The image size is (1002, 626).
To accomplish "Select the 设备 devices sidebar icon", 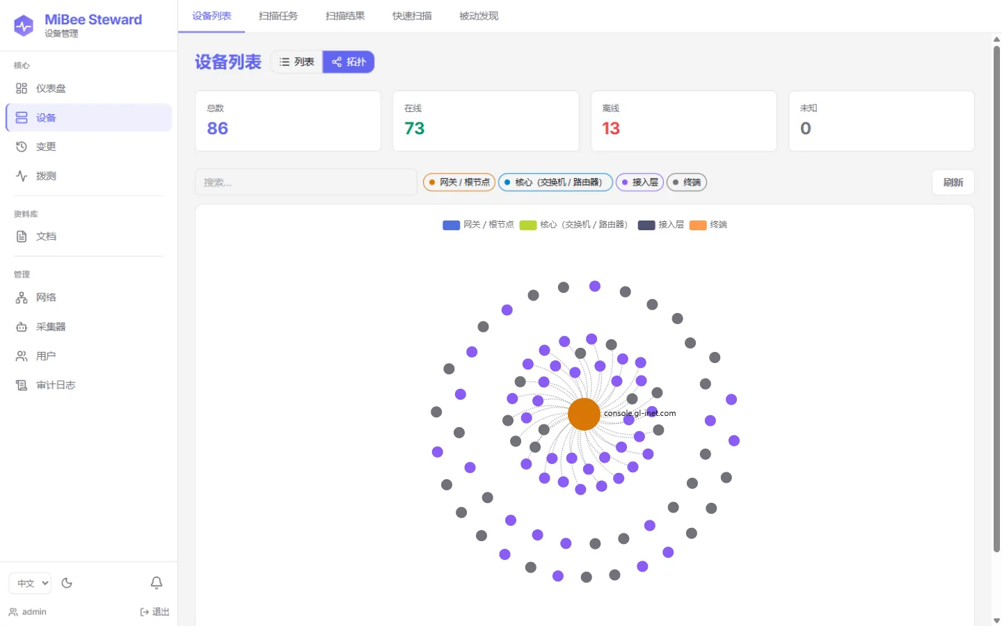I will tap(22, 118).
